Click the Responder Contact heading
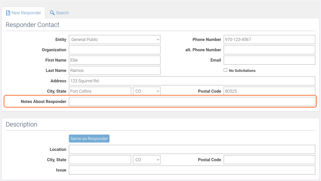This screenshot has height=181, width=321. [32, 25]
